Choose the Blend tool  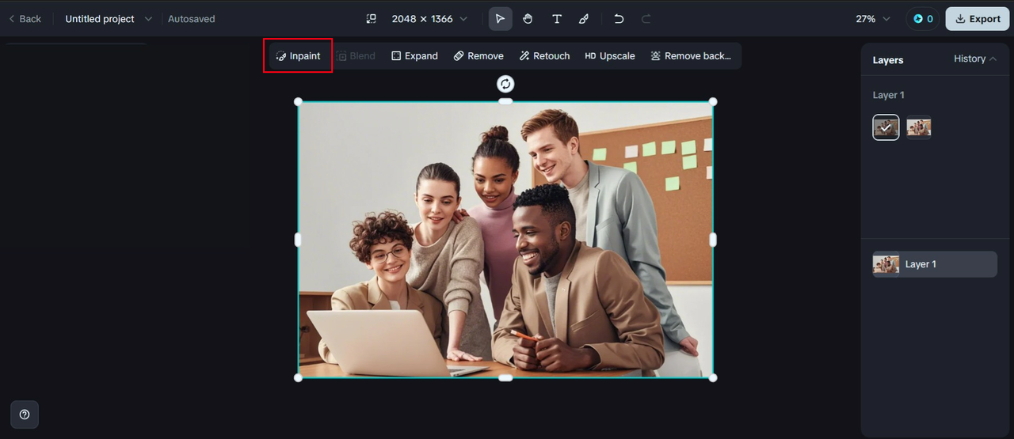coord(356,56)
